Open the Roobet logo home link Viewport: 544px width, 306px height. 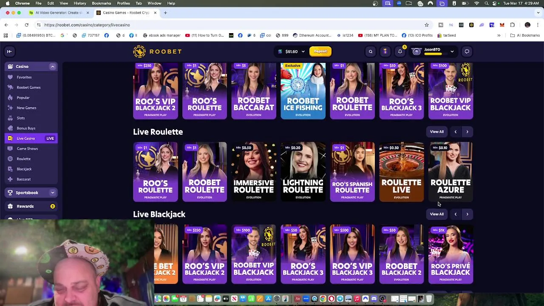click(x=157, y=51)
